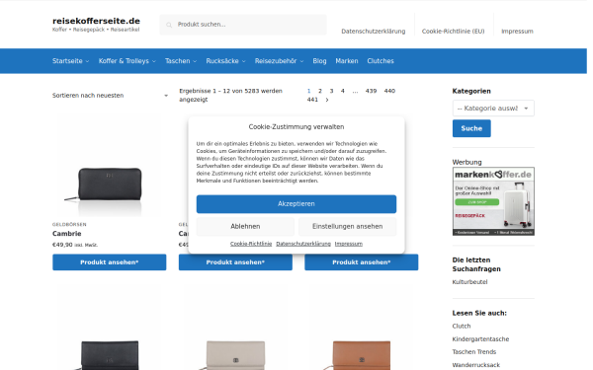Open the Kulturbeutel recent search link

[469, 282]
